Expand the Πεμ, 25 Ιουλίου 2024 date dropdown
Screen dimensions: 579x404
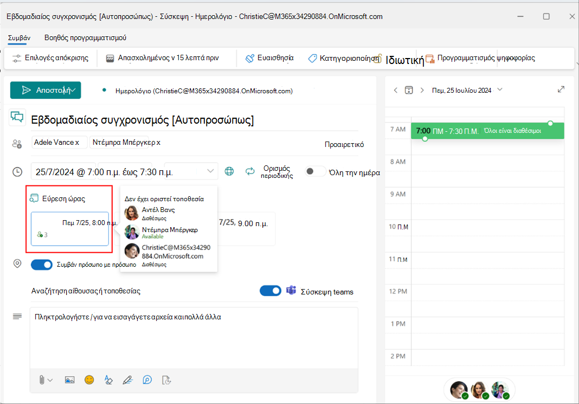[x=500, y=89]
